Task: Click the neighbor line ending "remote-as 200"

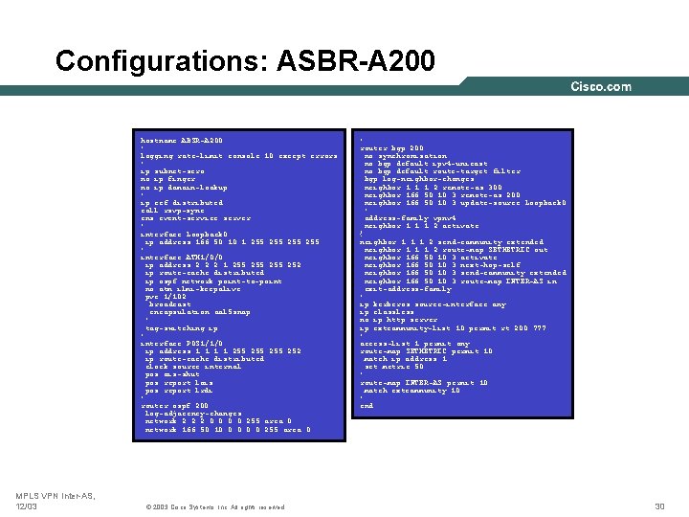Action: [x=442, y=195]
